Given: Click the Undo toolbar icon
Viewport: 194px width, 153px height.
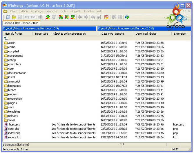Looking at the screenshot, I should click(x=27, y=17).
